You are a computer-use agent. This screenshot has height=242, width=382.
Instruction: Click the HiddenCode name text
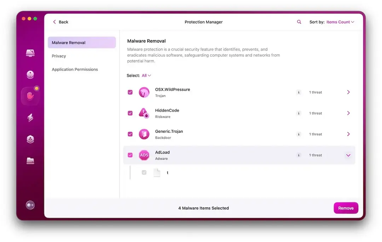coord(167,110)
